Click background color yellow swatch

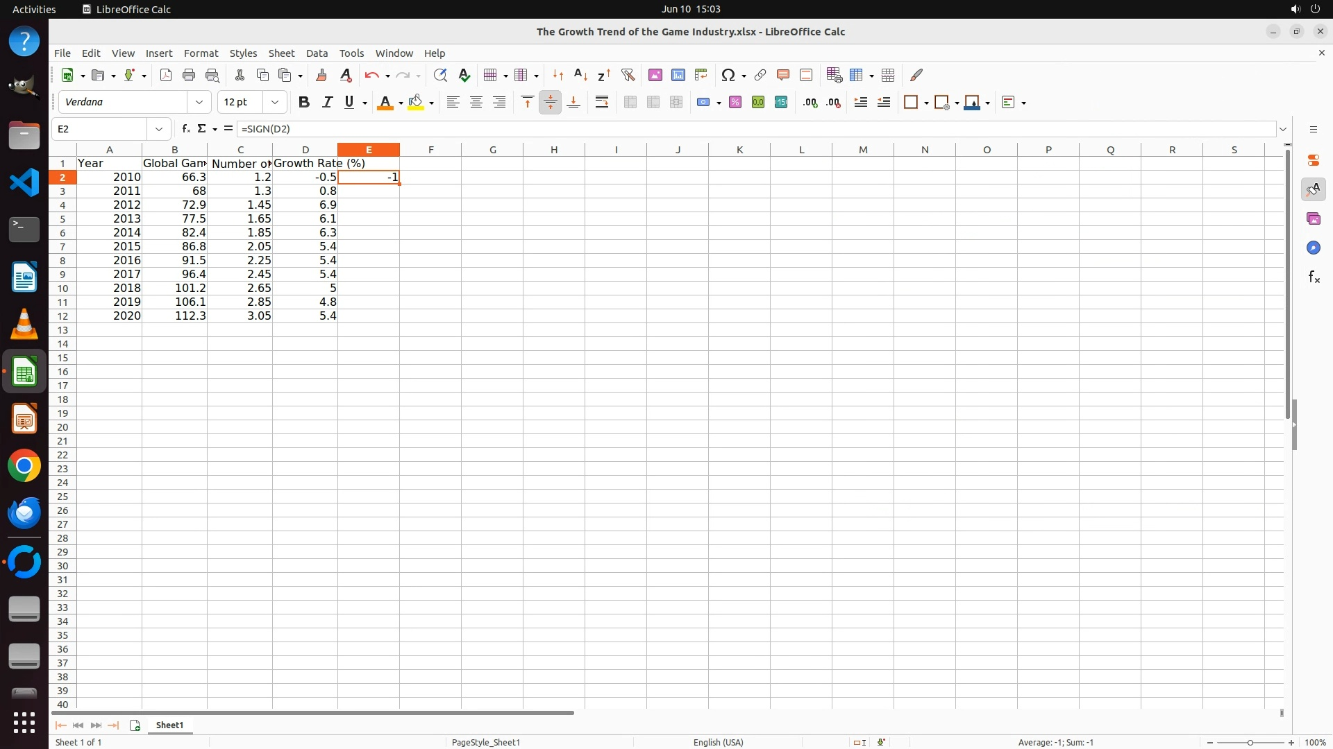pos(415,103)
